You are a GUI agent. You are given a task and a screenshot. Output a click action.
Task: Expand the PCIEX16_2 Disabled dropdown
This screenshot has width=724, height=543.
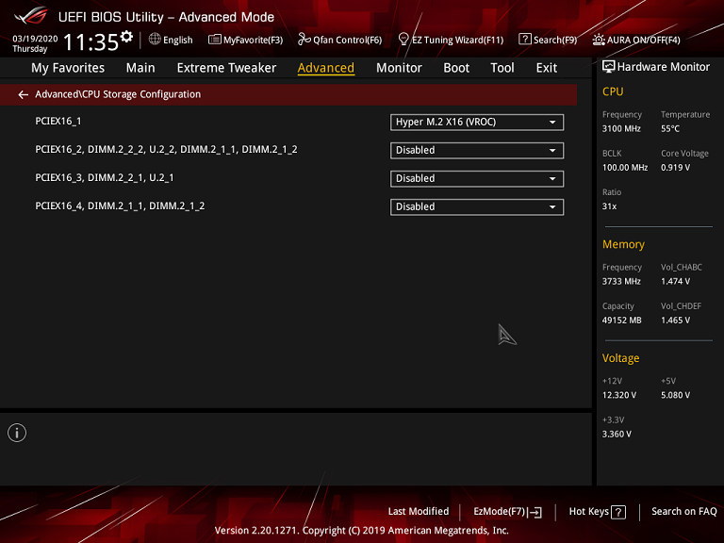coord(476,151)
